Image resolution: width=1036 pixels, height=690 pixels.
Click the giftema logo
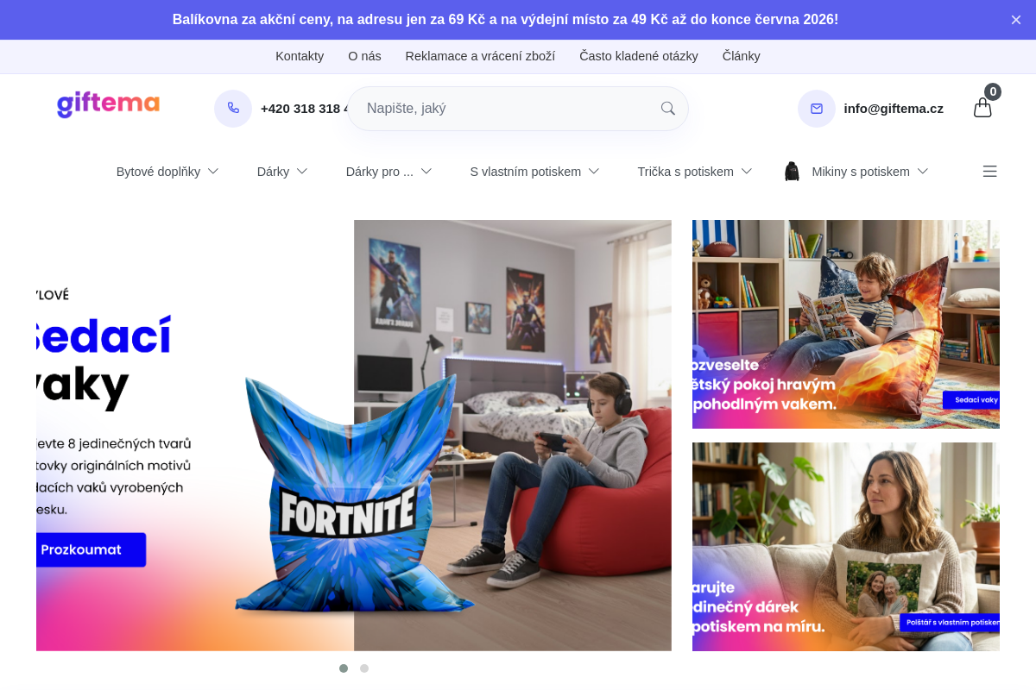click(108, 104)
